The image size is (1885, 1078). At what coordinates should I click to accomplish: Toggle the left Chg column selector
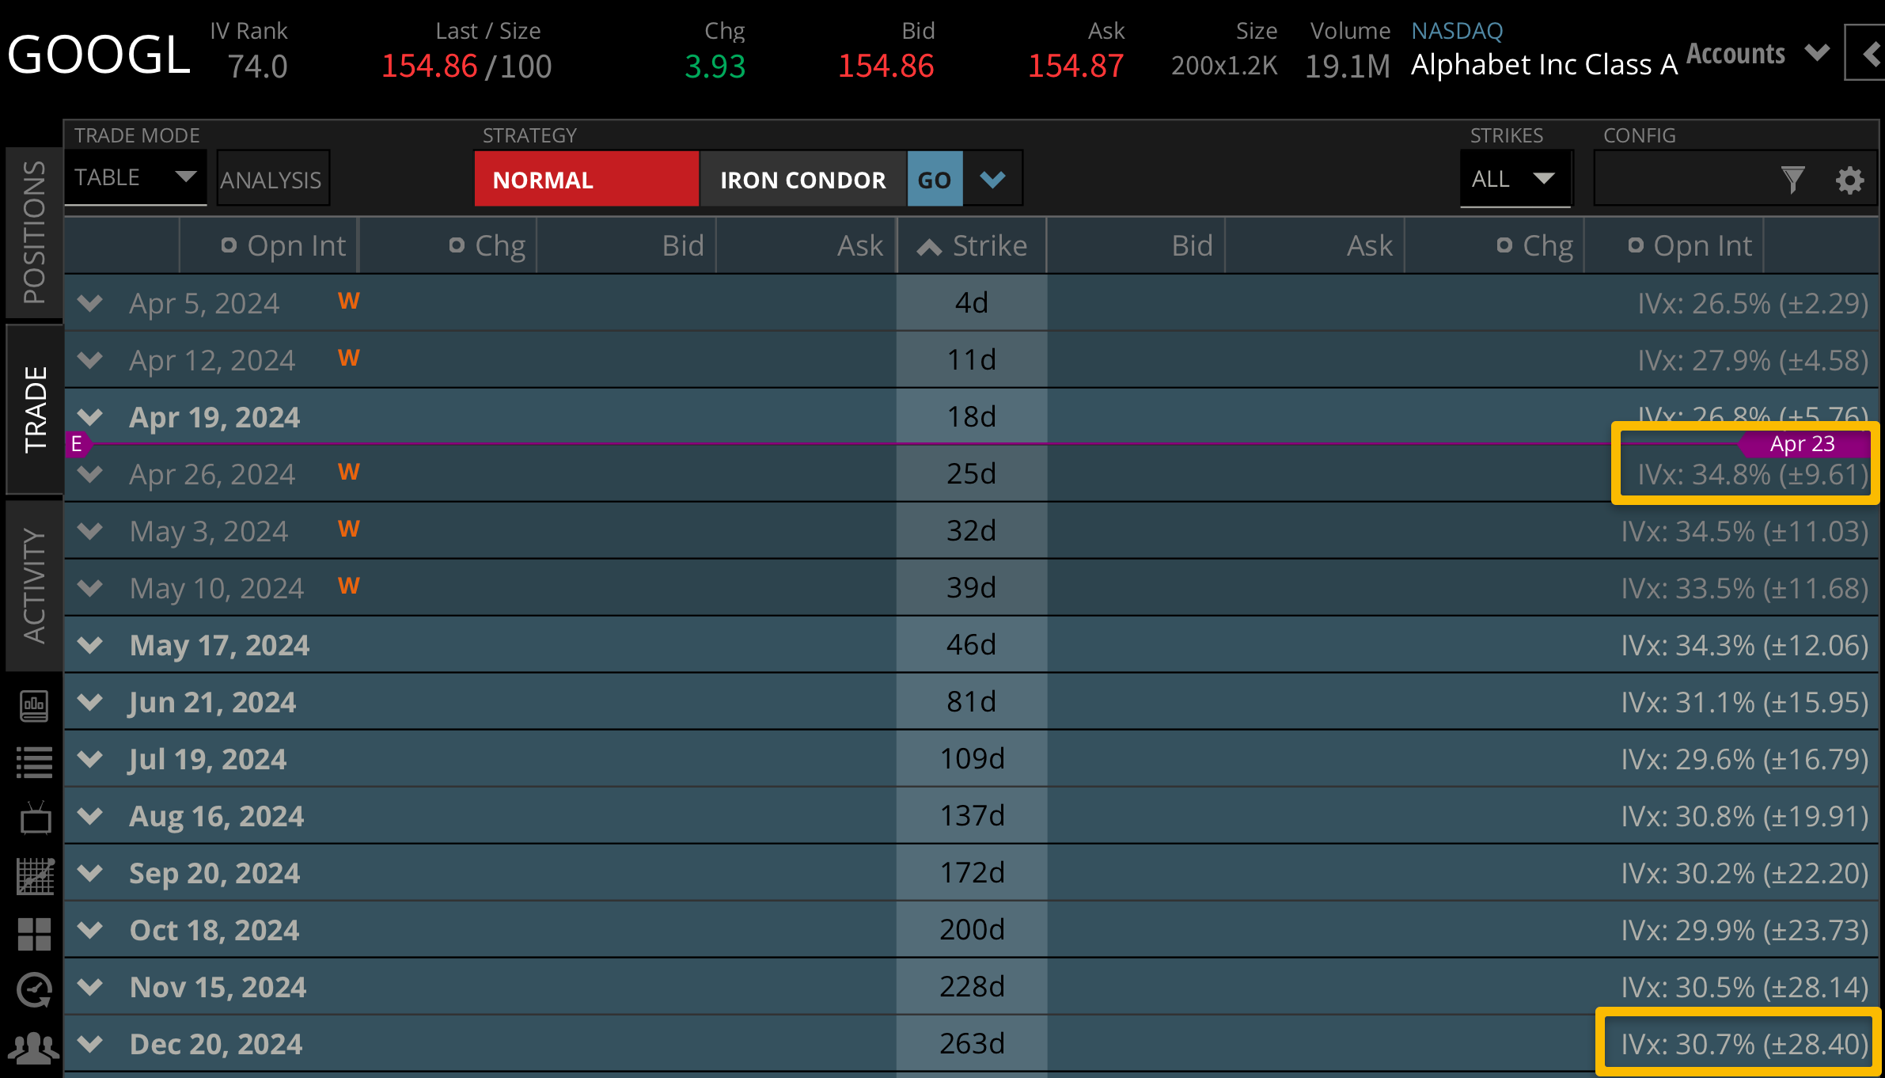(457, 245)
